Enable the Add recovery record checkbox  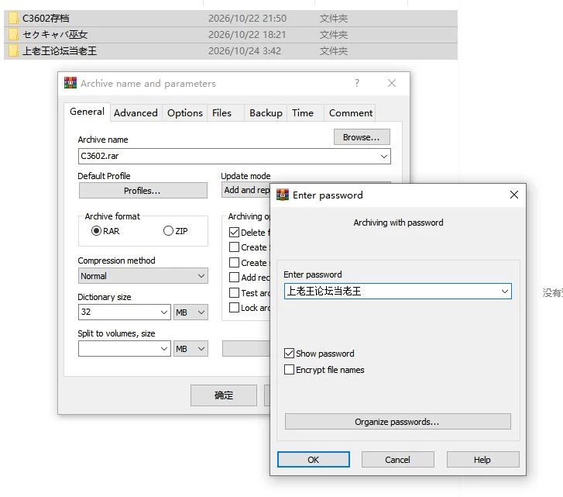click(234, 278)
